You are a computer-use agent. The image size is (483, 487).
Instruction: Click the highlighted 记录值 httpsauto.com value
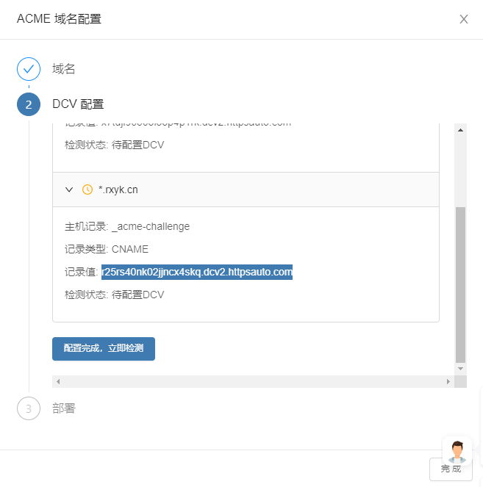197,272
